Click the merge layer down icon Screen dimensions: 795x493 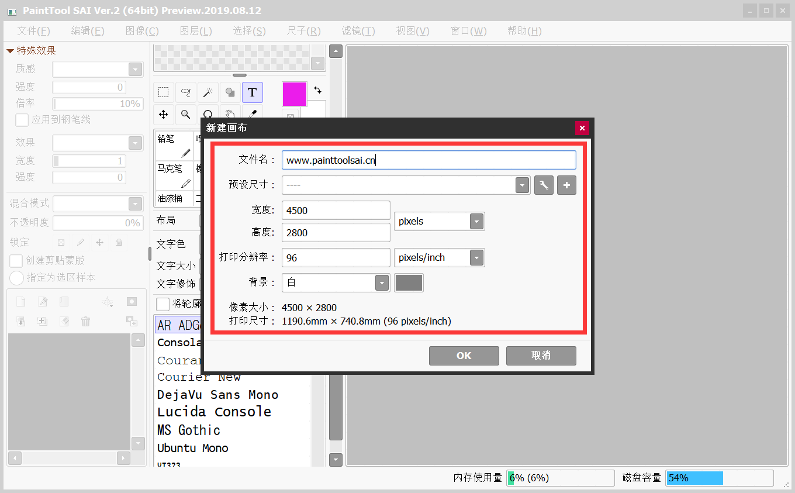pyautogui.click(x=20, y=321)
